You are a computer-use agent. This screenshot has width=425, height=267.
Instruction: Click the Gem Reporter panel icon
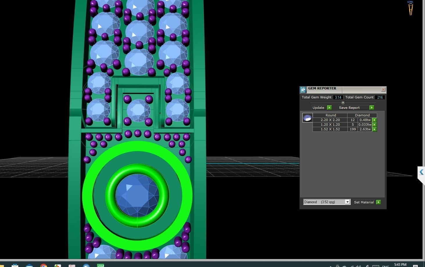pyautogui.click(x=303, y=90)
